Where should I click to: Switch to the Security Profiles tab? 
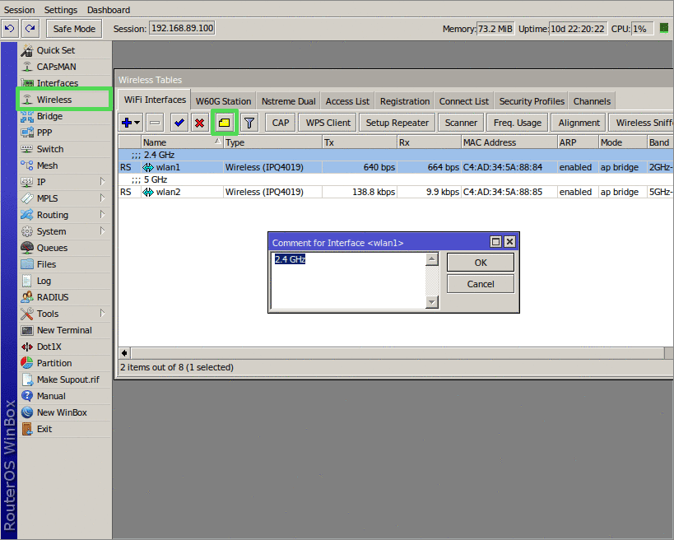[x=532, y=101]
